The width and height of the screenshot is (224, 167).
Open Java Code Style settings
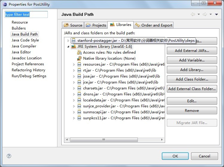click(25, 40)
